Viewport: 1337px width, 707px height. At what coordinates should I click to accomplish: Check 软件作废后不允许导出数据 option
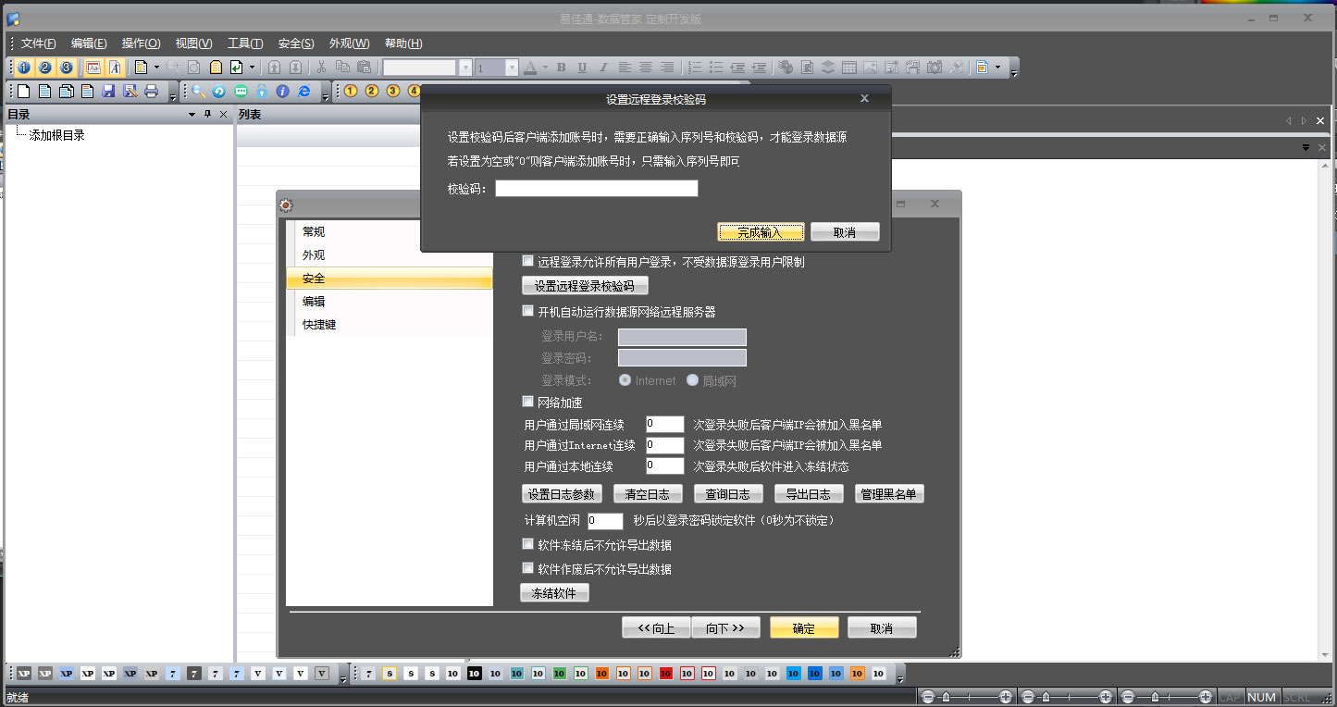[x=528, y=568]
